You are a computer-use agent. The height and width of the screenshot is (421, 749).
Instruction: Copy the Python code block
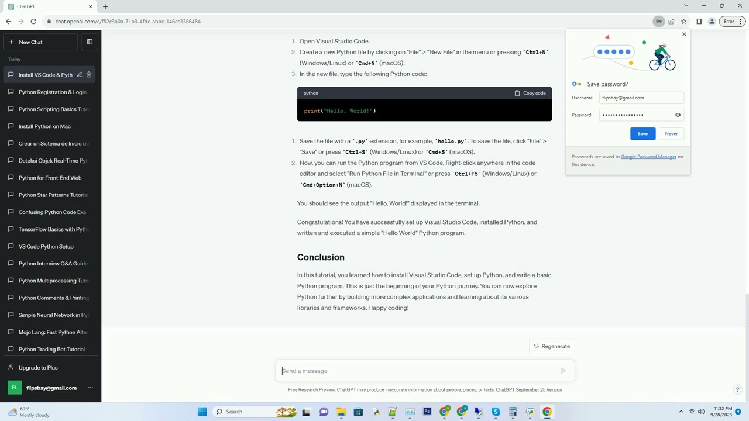530,93
